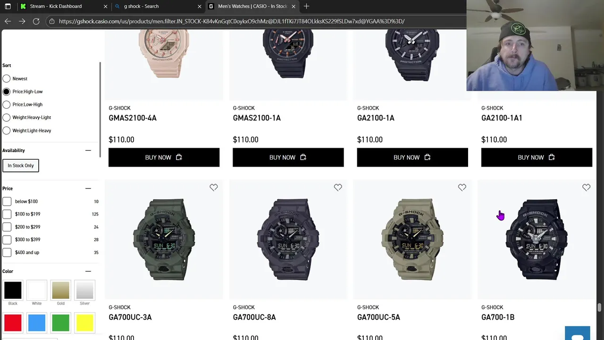Collapse the Color filter section
The image size is (604, 340).
click(x=88, y=271)
